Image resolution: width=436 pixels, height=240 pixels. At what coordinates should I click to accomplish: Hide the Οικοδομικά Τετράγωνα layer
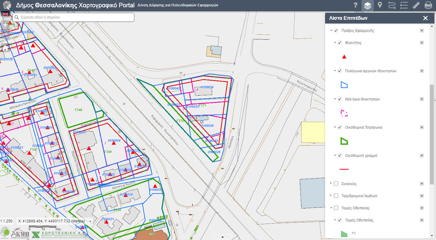click(x=340, y=127)
